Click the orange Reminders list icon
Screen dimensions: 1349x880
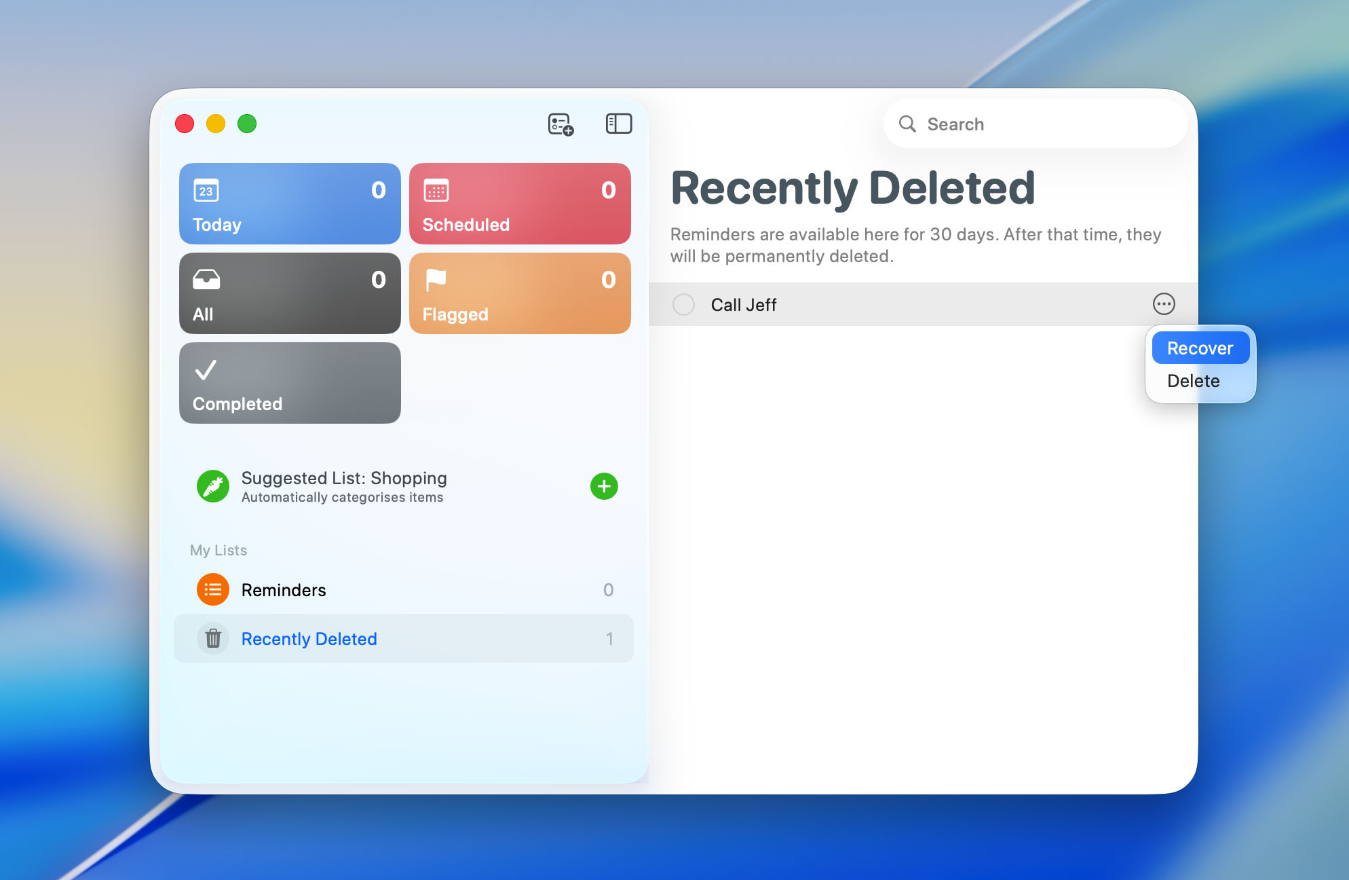213,589
